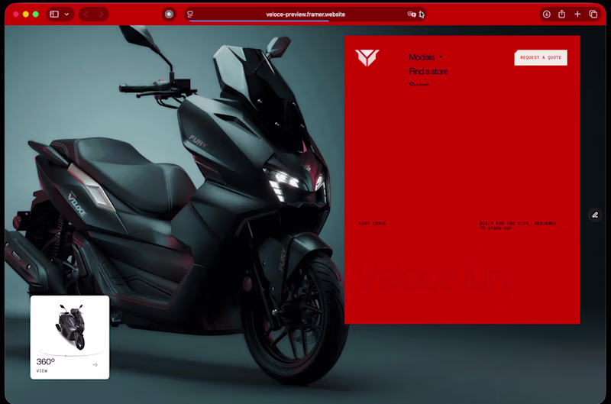611x404 pixels.
Task: Click the Framer edit pencil icon
Action: click(x=595, y=215)
